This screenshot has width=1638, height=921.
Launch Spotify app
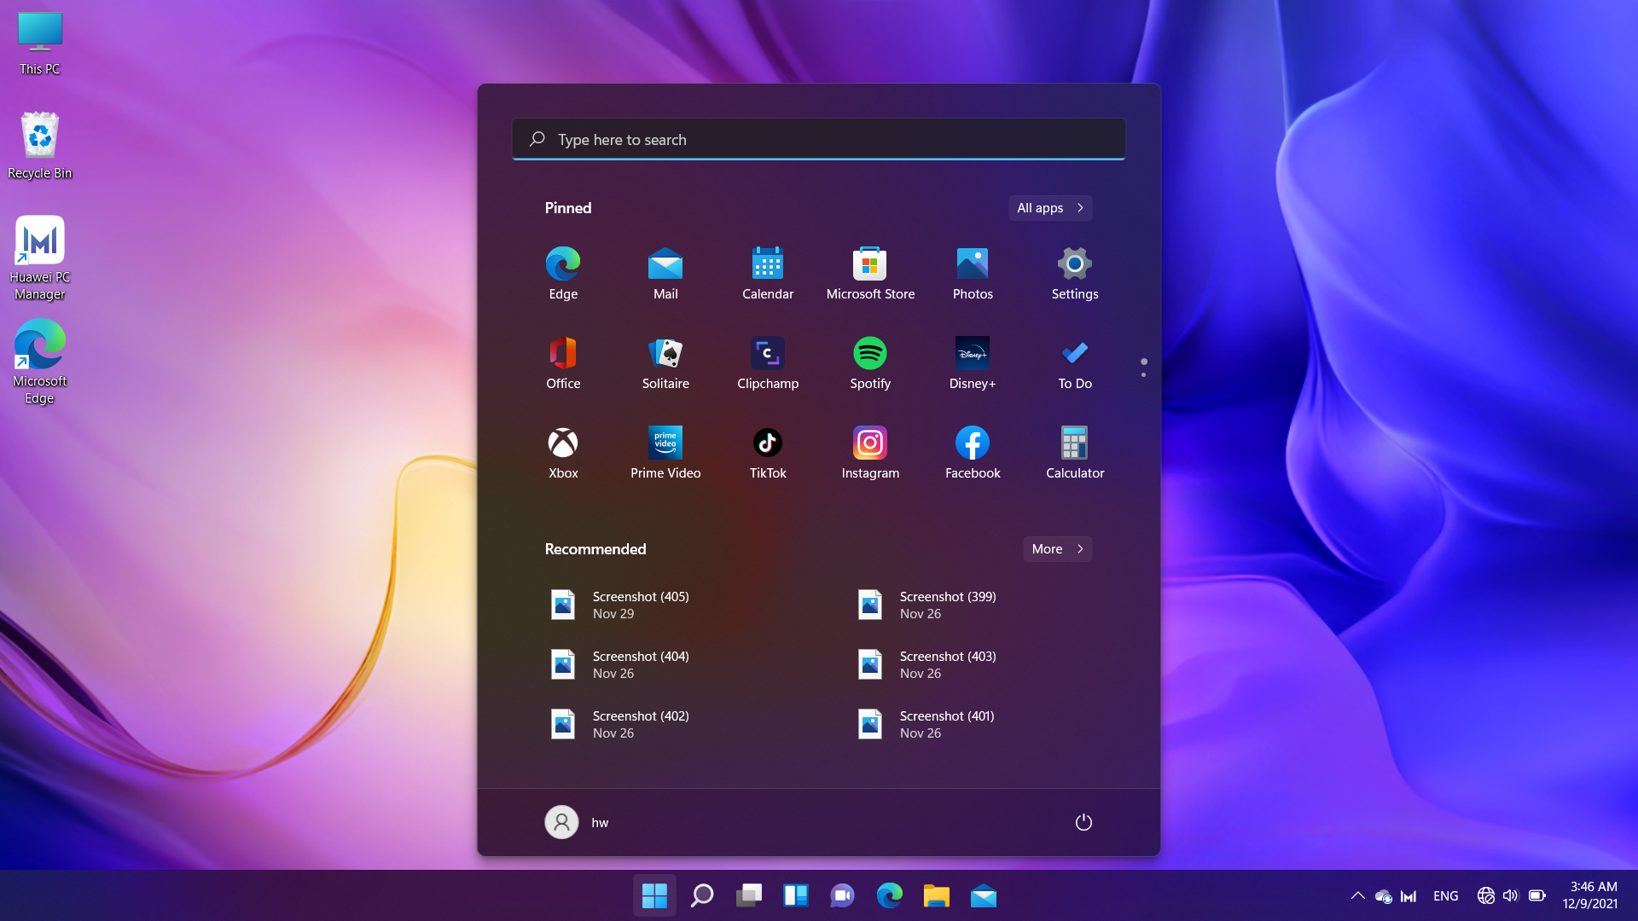click(x=869, y=353)
